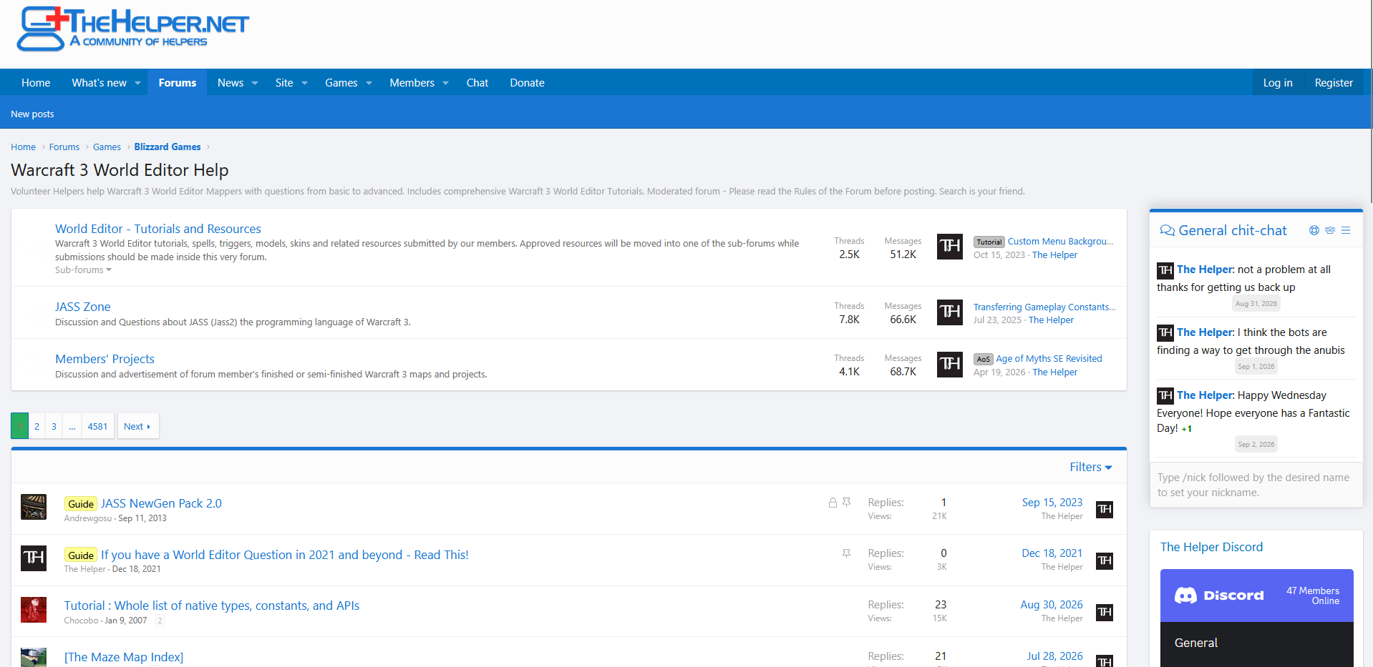Open the [The Maze Map Index] thread
Viewport: 1373px width, 667px height.
click(124, 657)
